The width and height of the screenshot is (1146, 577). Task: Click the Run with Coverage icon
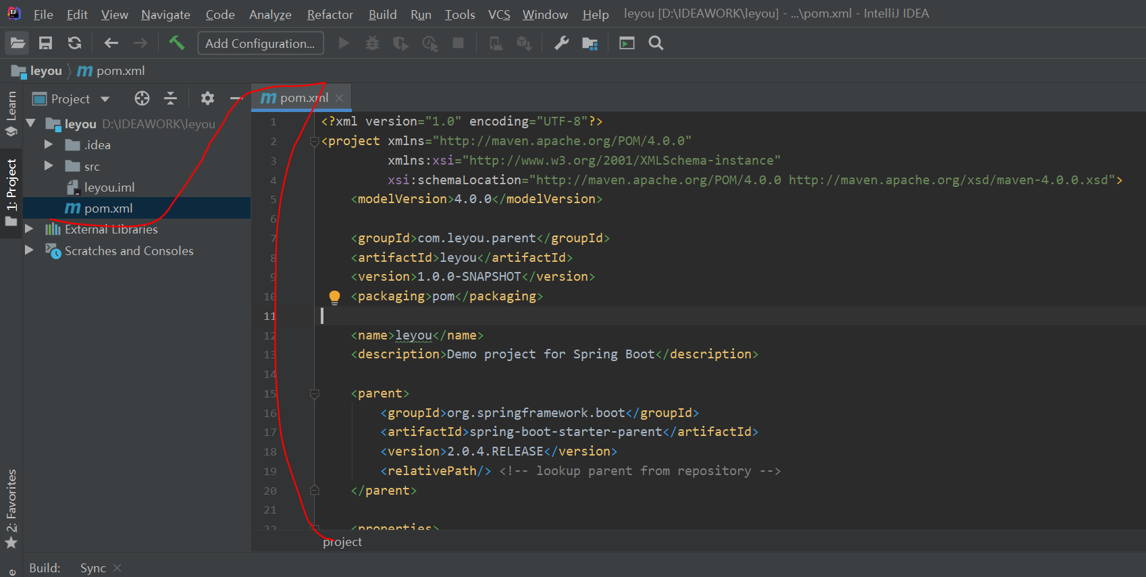(401, 43)
